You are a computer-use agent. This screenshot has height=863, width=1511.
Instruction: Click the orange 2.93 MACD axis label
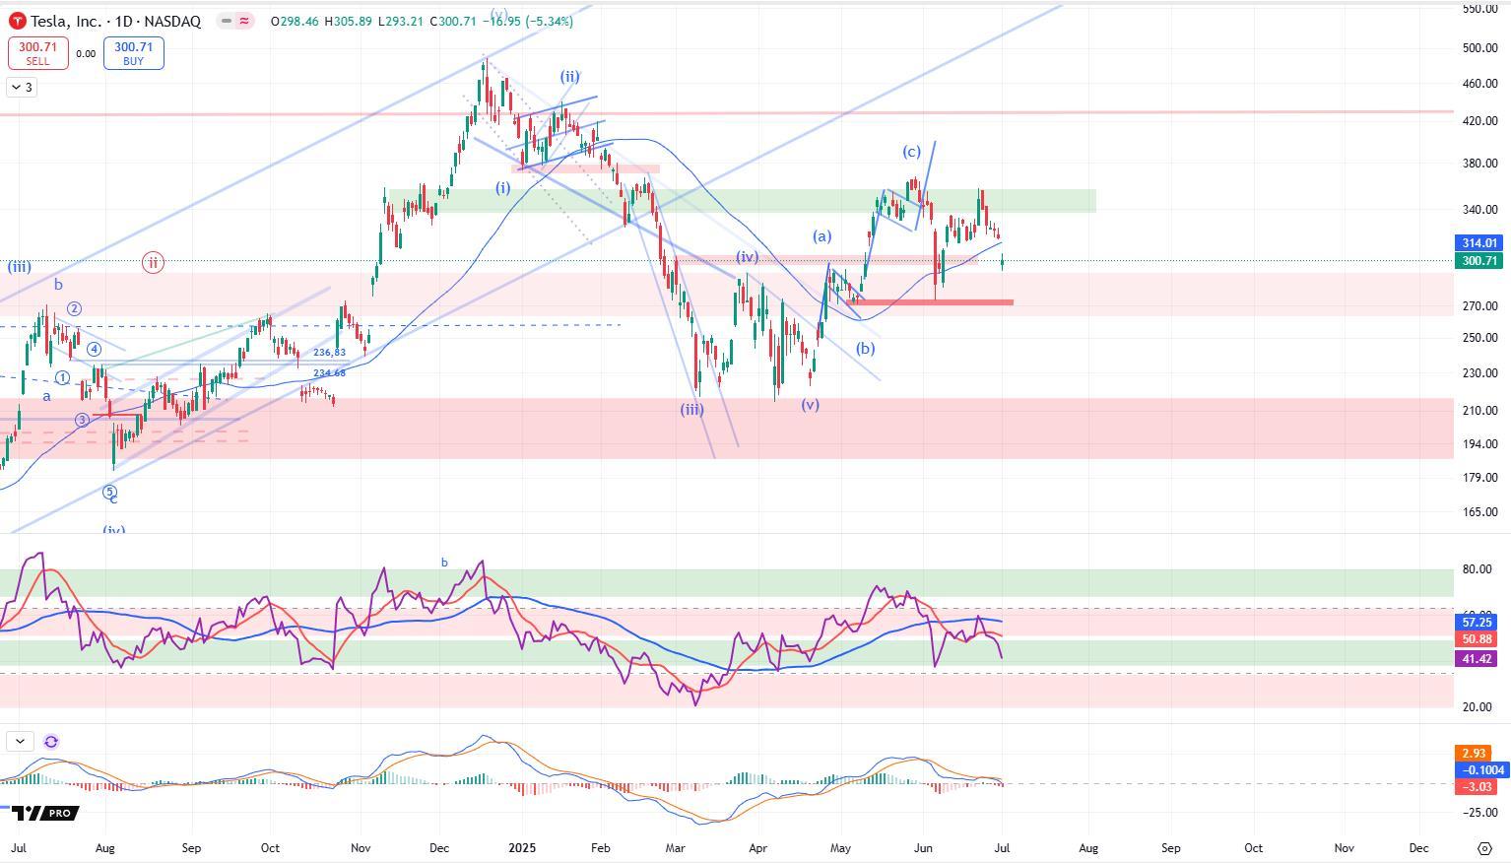(1474, 754)
